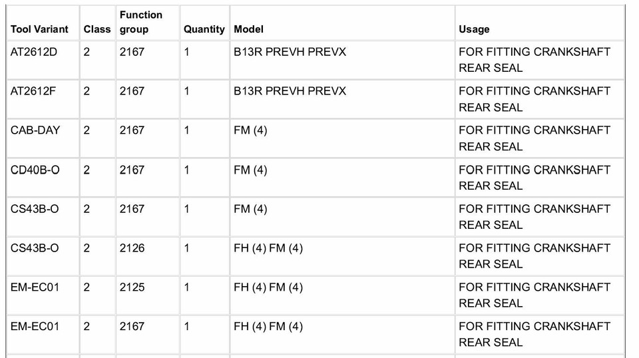Click the function group 2126 cell
This screenshot has width=639, height=358.
point(132,248)
